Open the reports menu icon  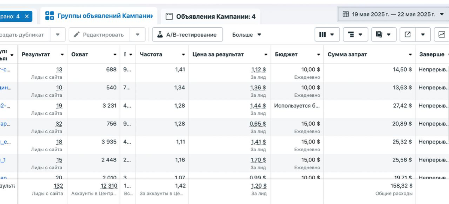(x=384, y=35)
